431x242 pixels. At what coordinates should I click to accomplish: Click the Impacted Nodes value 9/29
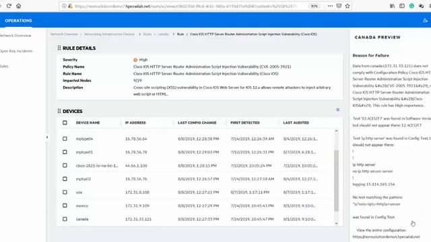[137, 81]
